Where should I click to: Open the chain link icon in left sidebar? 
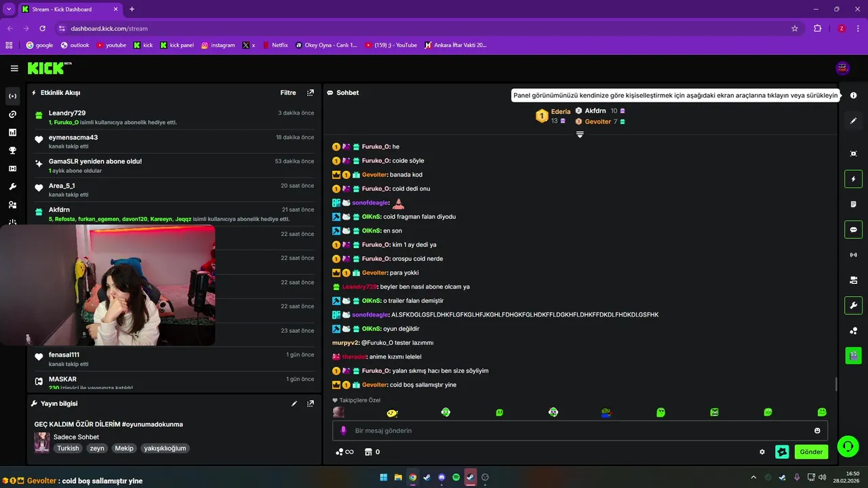pos(12,114)
